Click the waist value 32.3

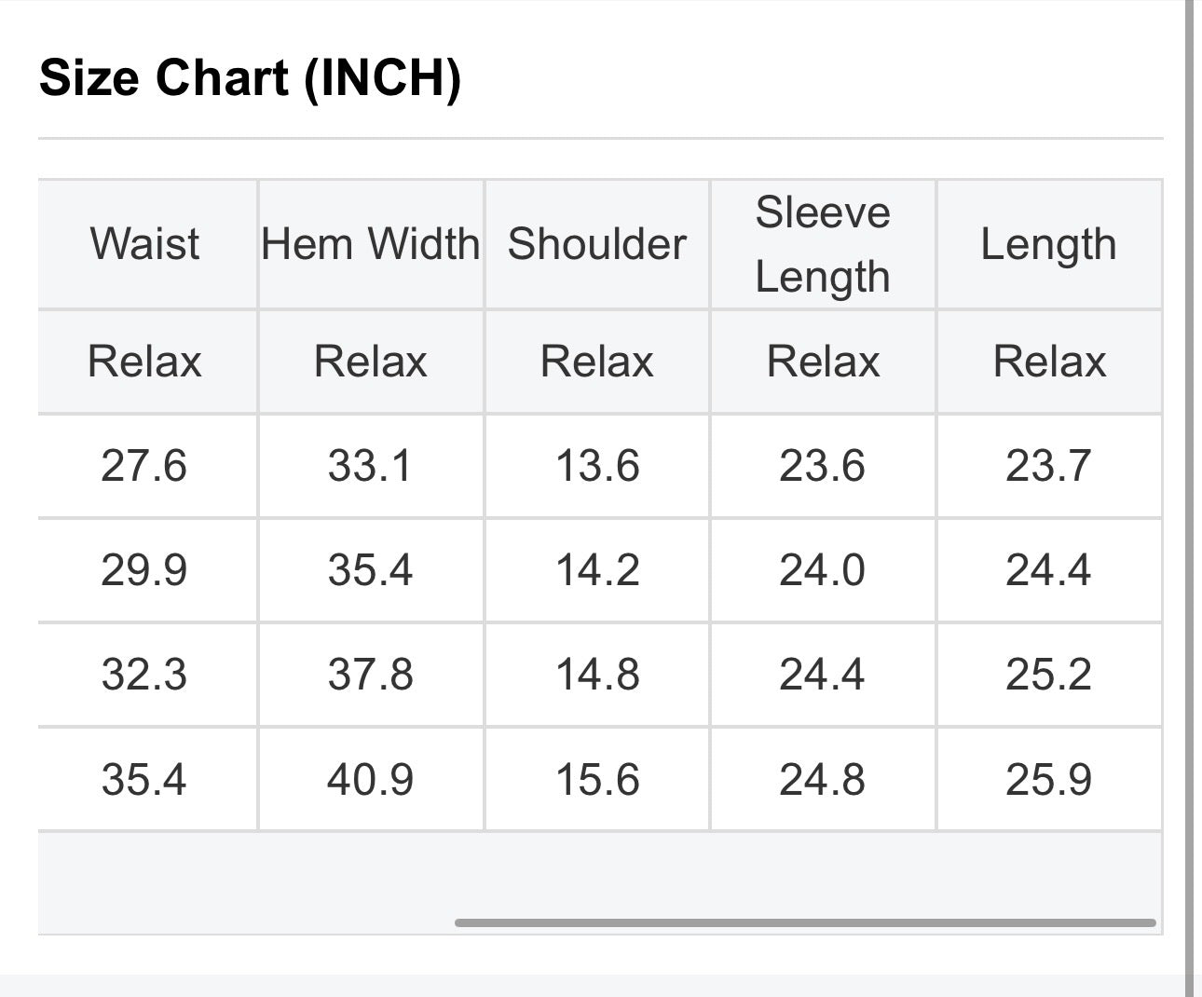tap(144, 675)
